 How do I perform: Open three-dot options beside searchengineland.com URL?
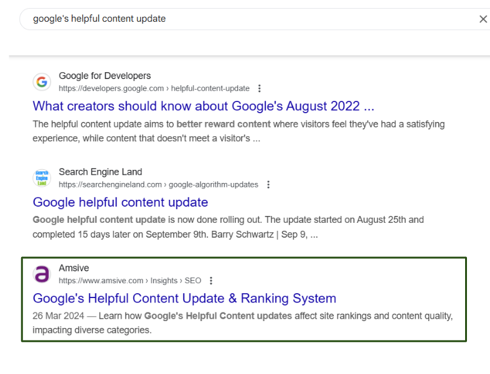click(x=268, y=185)
